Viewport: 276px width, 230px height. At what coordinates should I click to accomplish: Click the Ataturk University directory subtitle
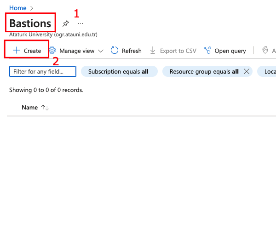53,34
